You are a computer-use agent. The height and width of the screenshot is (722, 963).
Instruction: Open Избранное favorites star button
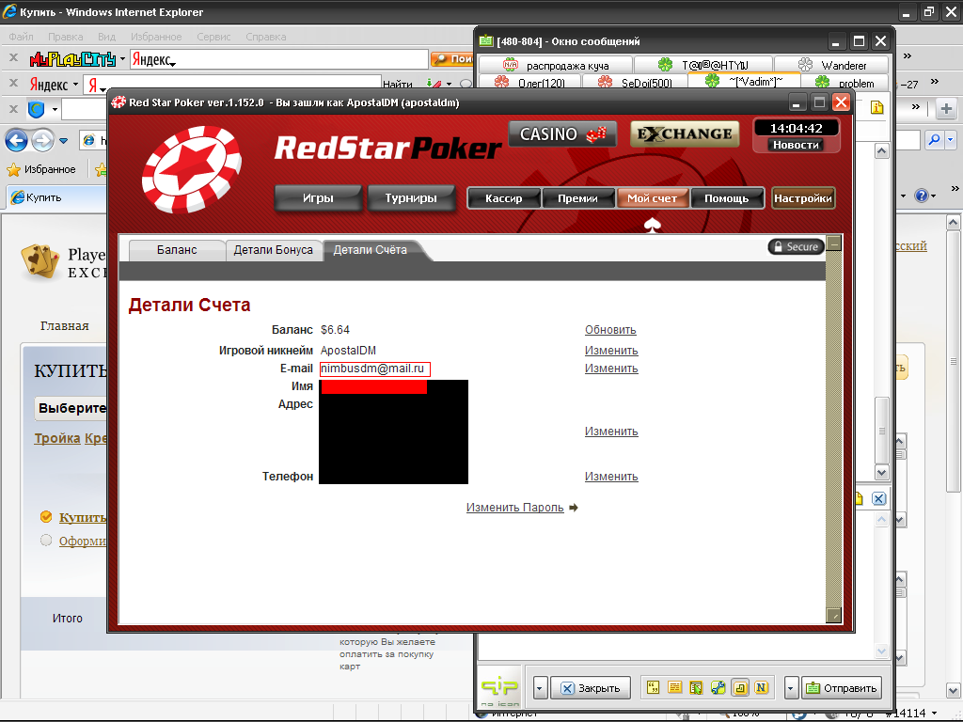coord(41,169)
